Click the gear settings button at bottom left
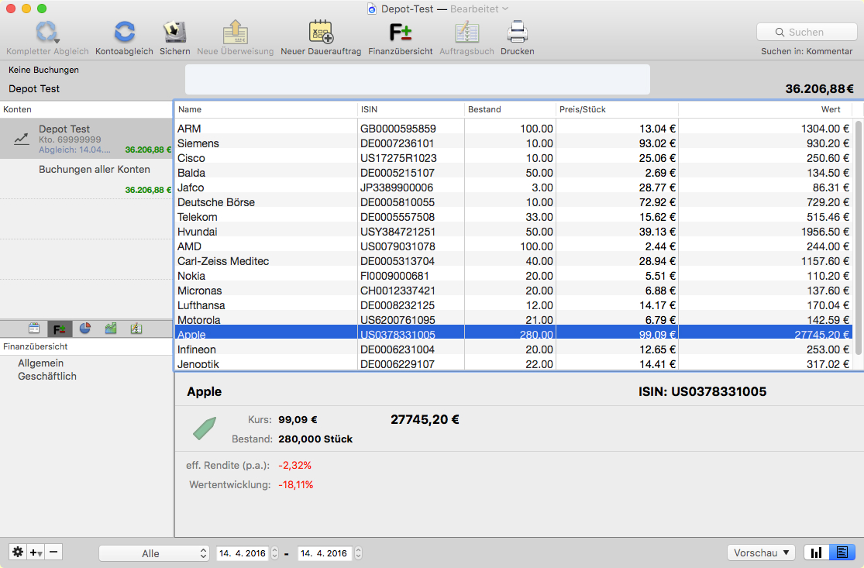The width and height of the screenshot is (864, 568). 18,553
